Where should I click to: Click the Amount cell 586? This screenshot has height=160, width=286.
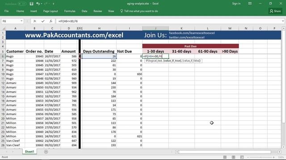pos(69,56)
